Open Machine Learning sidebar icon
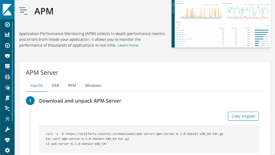The width and height of the screenshot is (275, 155). click(7, 77)
